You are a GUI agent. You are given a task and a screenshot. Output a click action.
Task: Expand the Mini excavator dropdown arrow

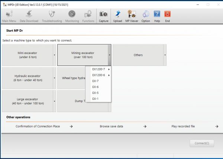point(55,55)
